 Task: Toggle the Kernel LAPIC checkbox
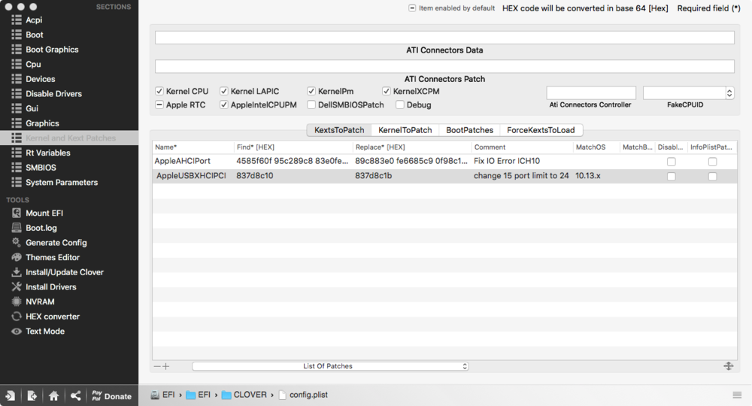coord(224,91)
